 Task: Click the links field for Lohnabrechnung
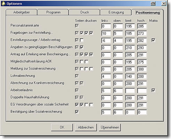(x=106, y=76)
